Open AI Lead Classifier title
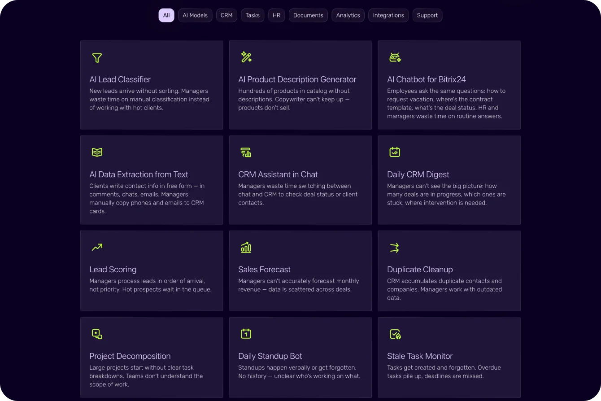This screenshot has height=401, width=601. [120, 79]
